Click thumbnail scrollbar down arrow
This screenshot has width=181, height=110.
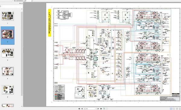click(x=22, y=106)
